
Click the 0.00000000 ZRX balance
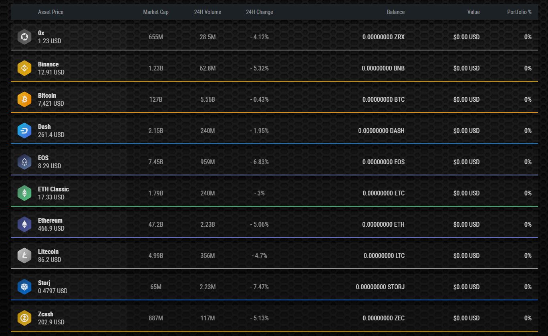[x=383, y=37]
